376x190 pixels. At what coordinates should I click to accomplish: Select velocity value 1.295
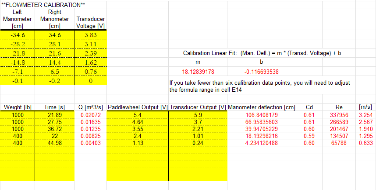(x=365, y=136)
